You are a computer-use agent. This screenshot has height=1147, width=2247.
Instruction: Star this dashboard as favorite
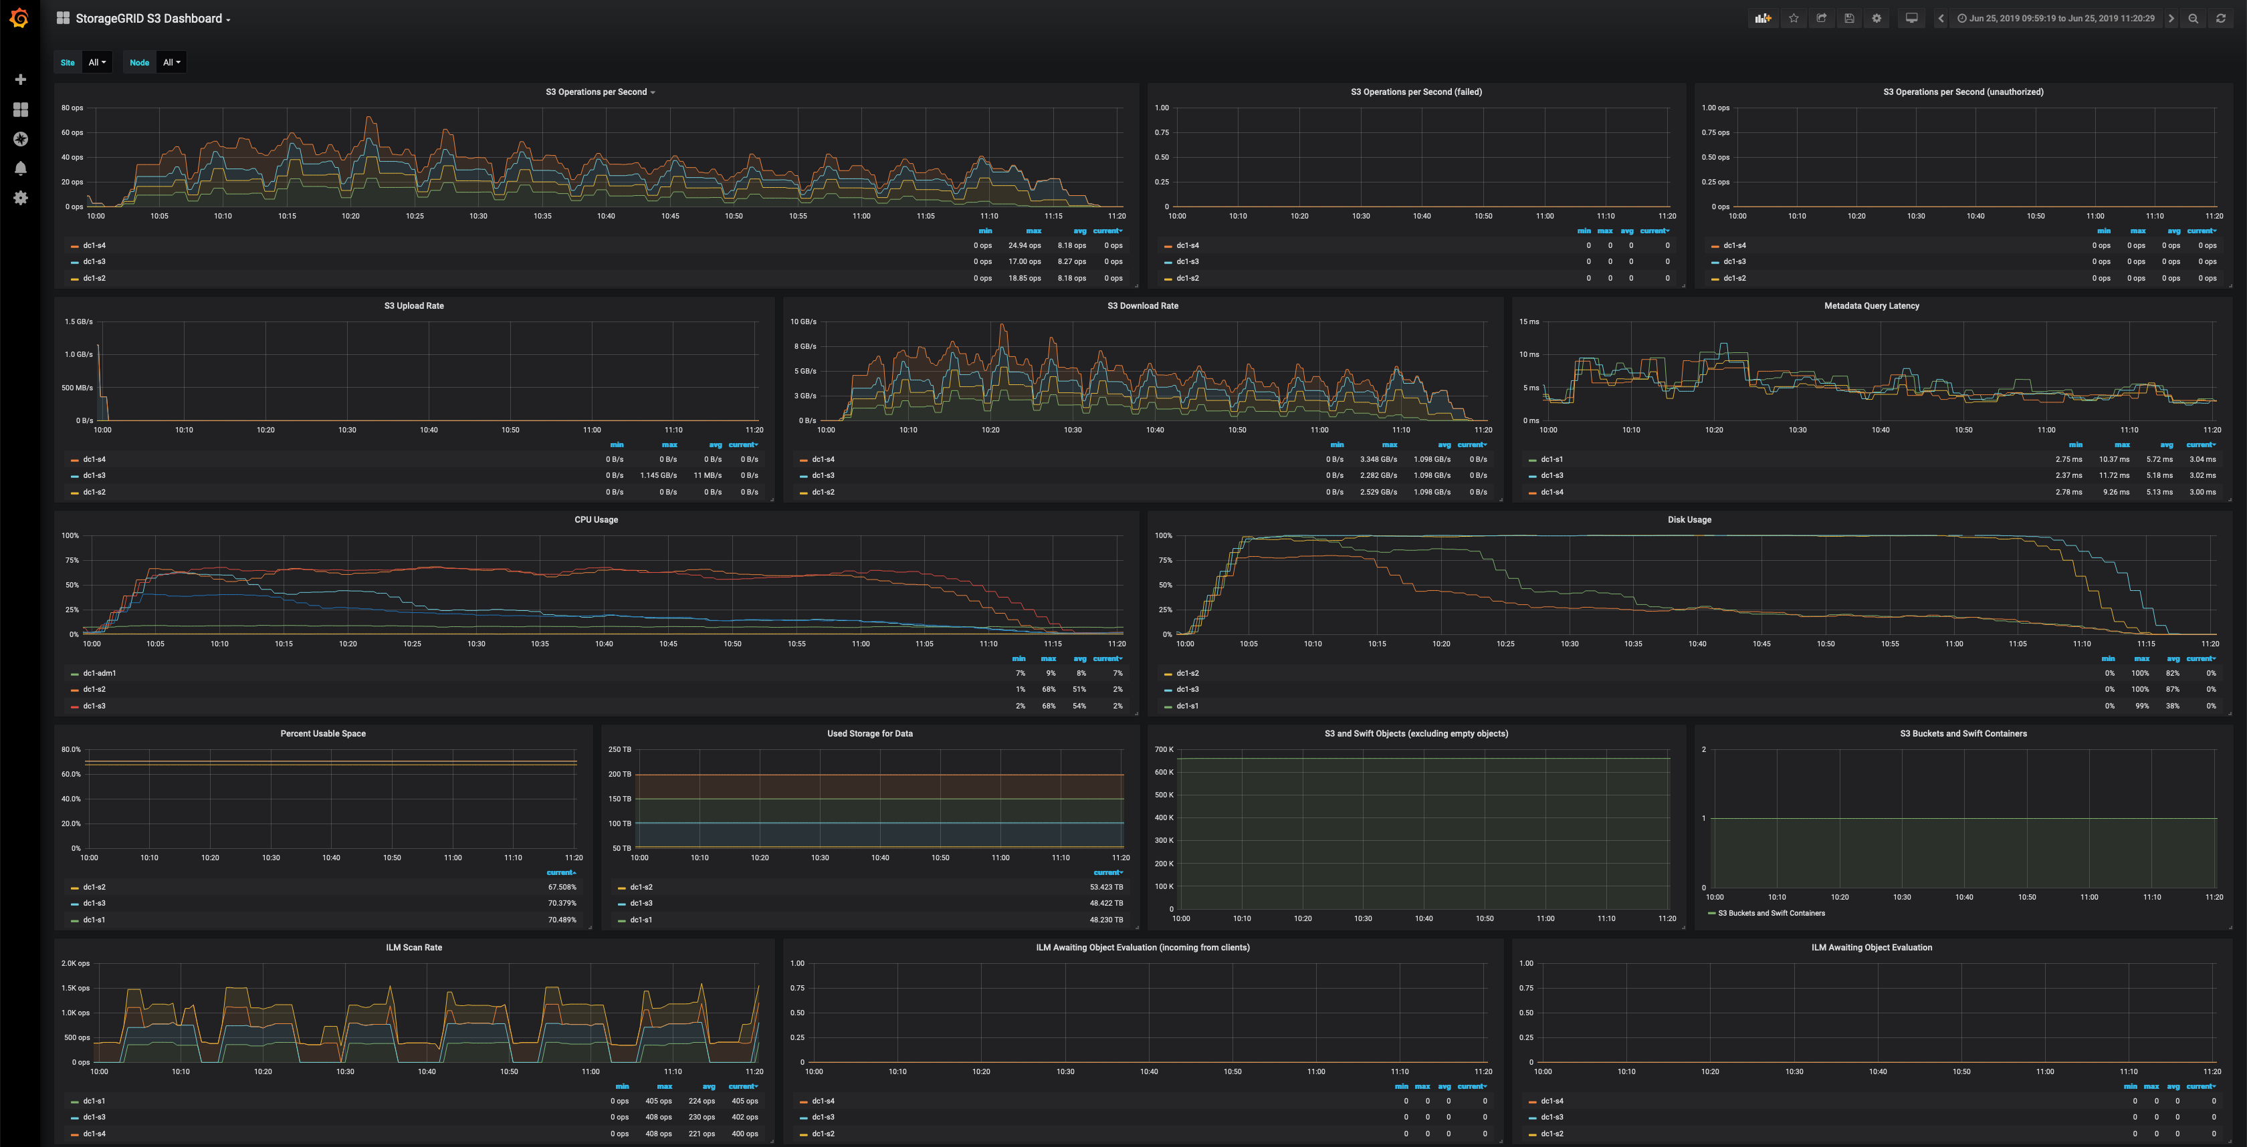click(1794, 18)
